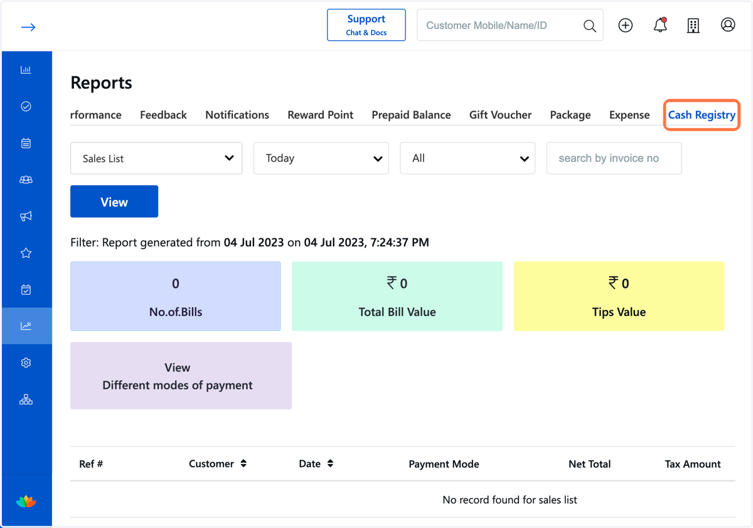Click the Payment Mode column header
Image resolution: width=753 pixels, height=528 pixels.
[x=444, y=464]
